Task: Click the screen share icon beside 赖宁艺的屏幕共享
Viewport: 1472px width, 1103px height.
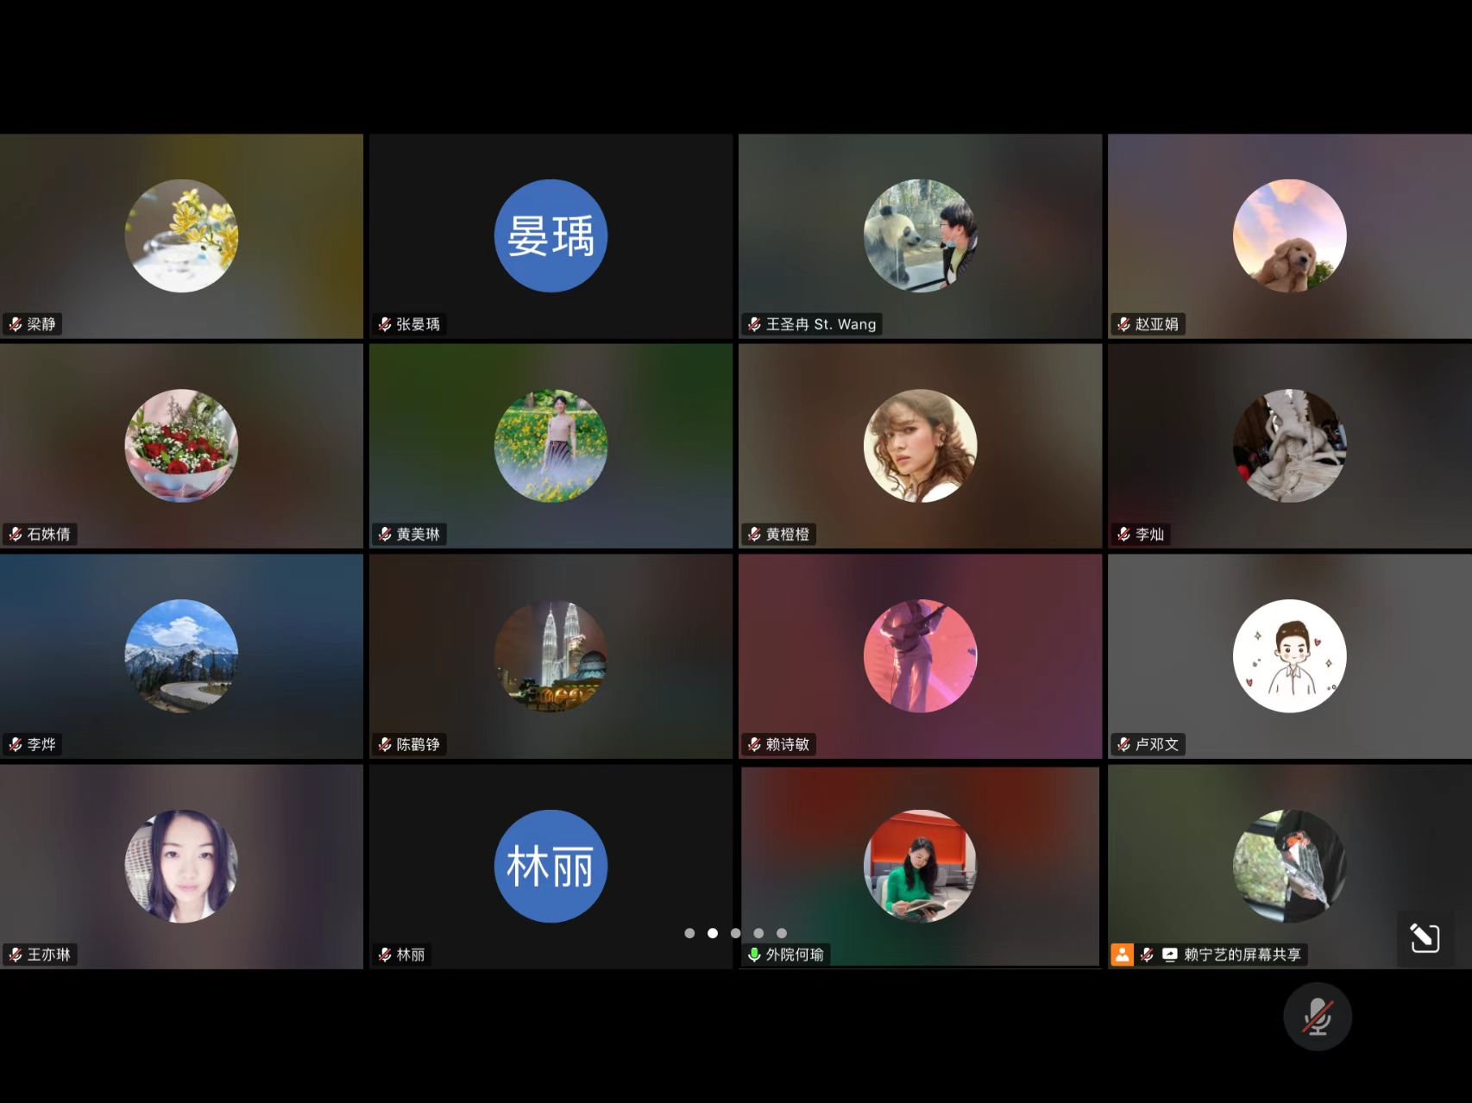Action: [1170, 955]
